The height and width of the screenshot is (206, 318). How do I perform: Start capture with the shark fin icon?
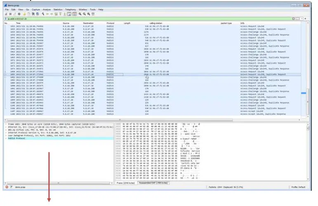coord(6,14)
